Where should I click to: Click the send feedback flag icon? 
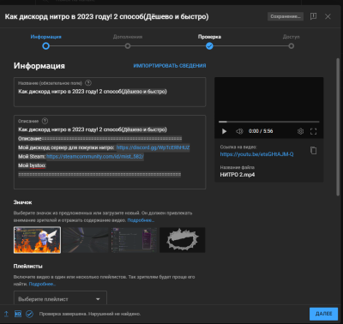pos(313,16)
